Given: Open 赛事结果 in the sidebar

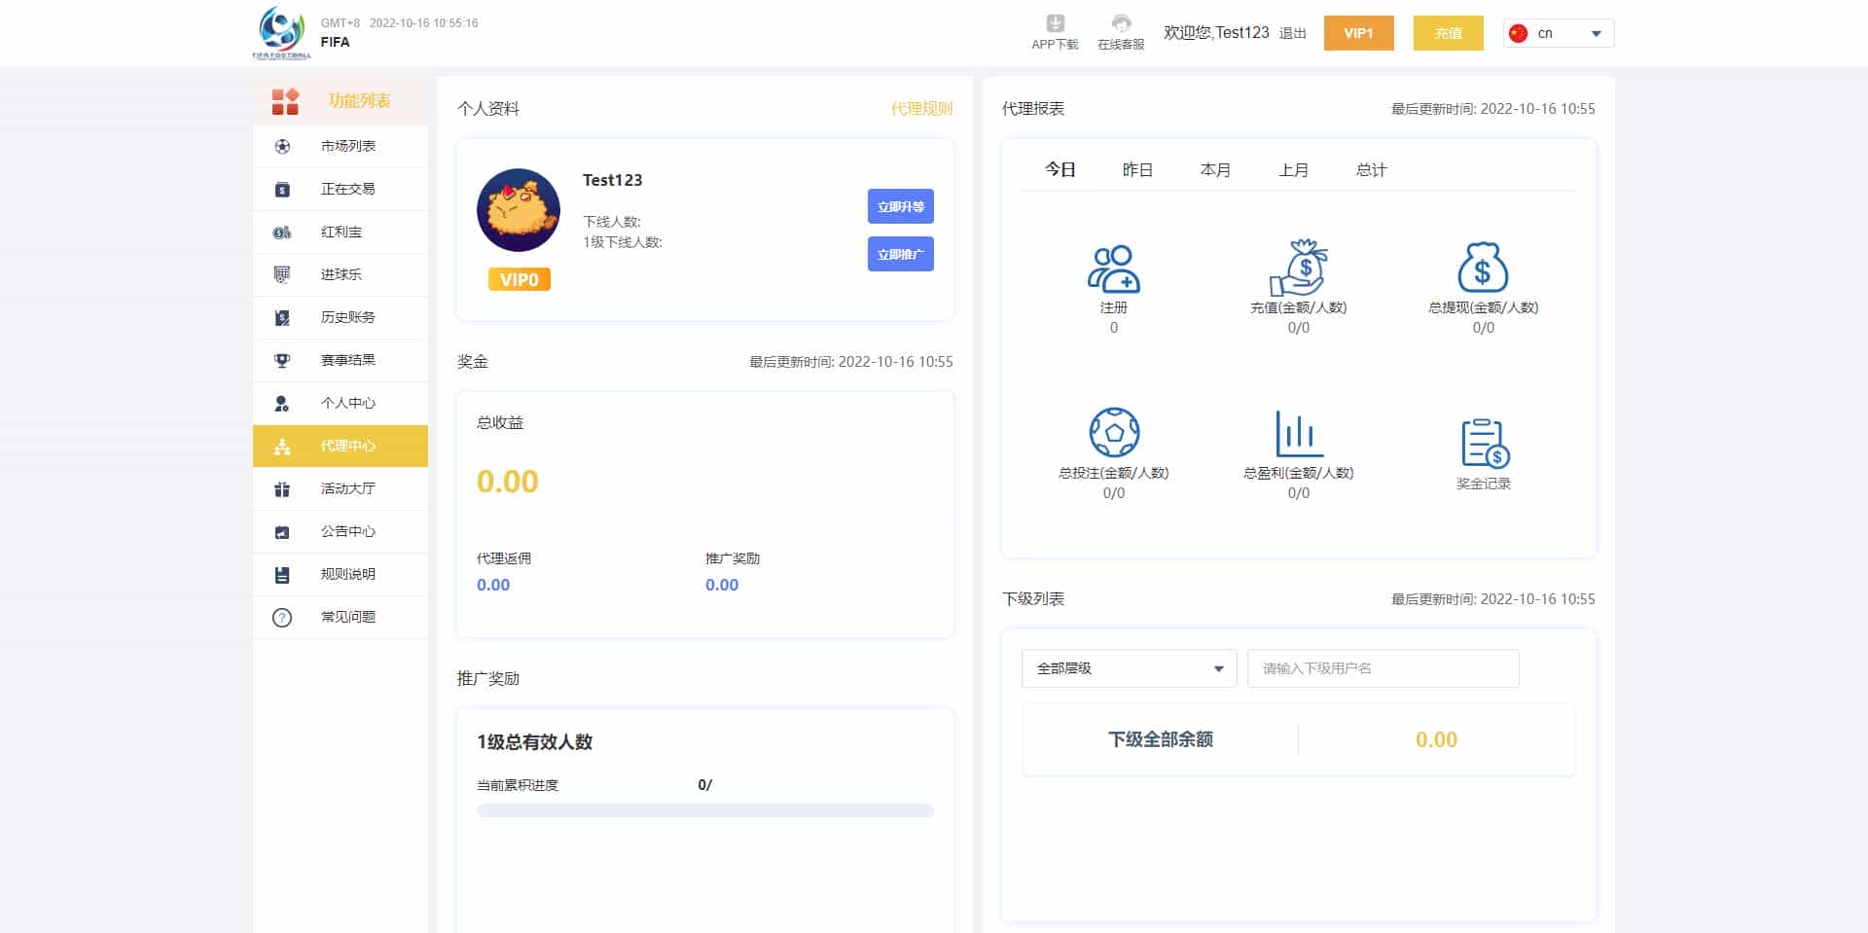Looking at the screenshot, I should [x=341, y=360].
